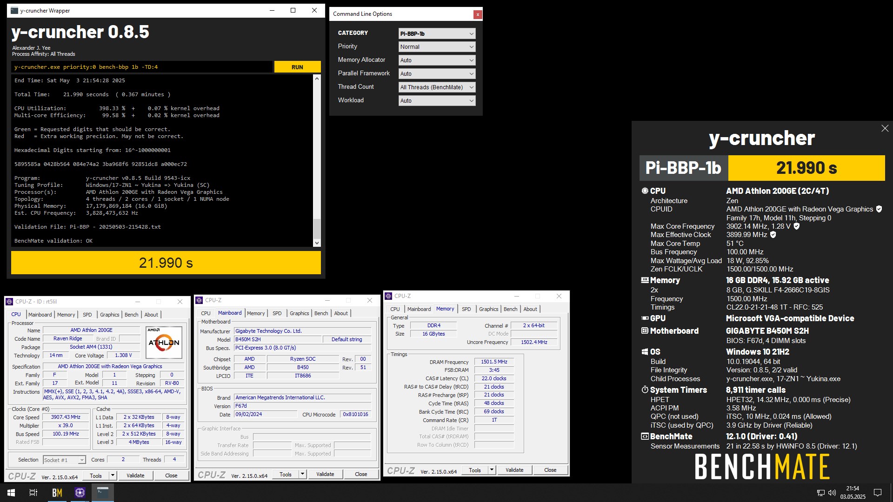
Task: Open the Socket #1 selection dropdown in CPU-Z
Action: pos(64,460)
